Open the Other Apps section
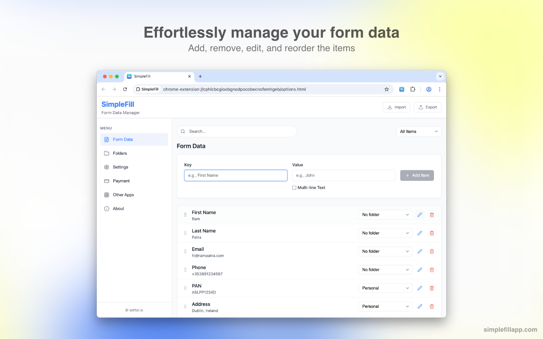This screenshot has height=339, width=543. (x=123, y=195)
